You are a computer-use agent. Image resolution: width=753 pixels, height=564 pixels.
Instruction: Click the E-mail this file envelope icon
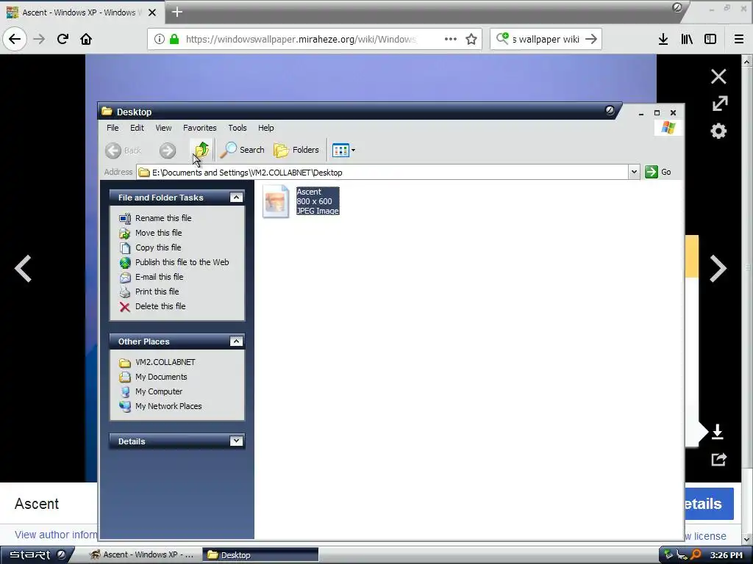click(125, 277)
